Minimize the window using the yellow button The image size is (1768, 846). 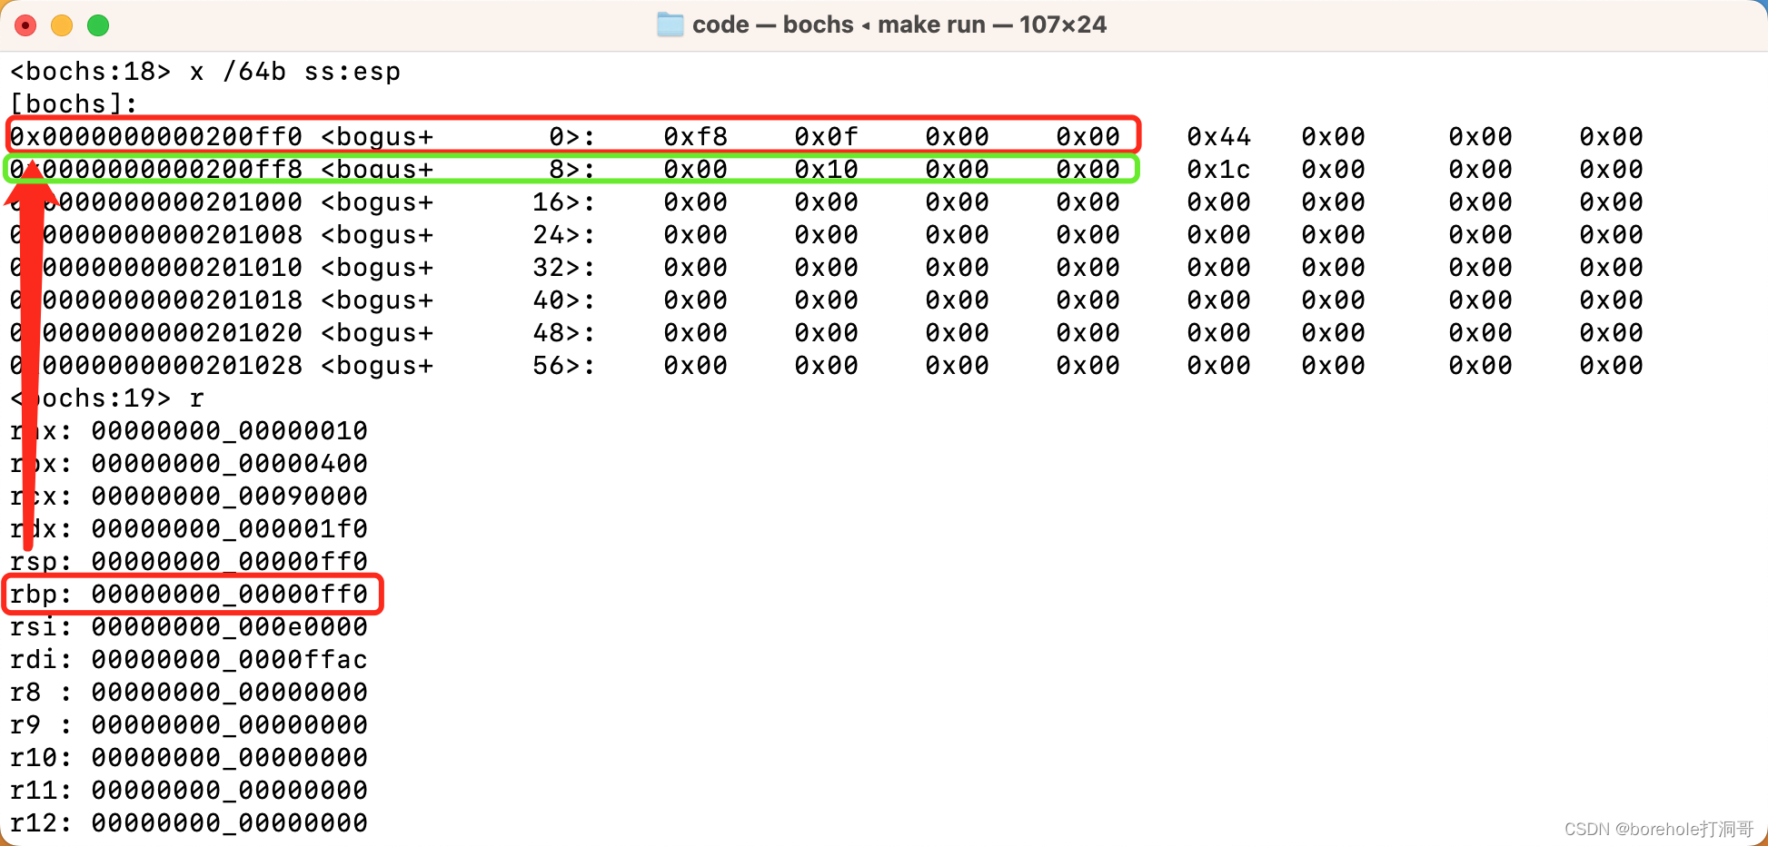(x=62, y=25)
